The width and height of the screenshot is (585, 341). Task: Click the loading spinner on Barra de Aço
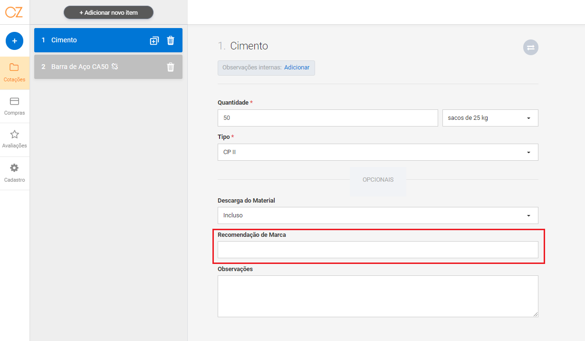(115, 67)
